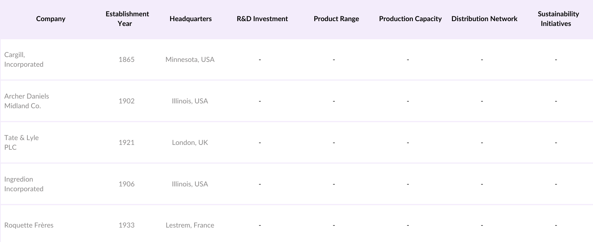Screen dimensions: 593x242
Task: Click the Tate & Lyle PLC cell
Action: tap(21, 143)
